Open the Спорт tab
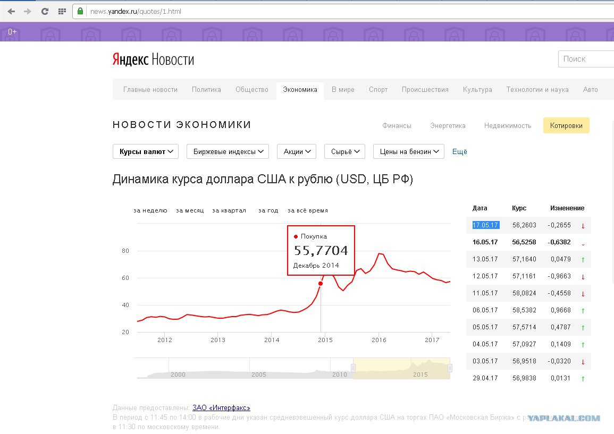Screen dimensions: 614x434 379,90
